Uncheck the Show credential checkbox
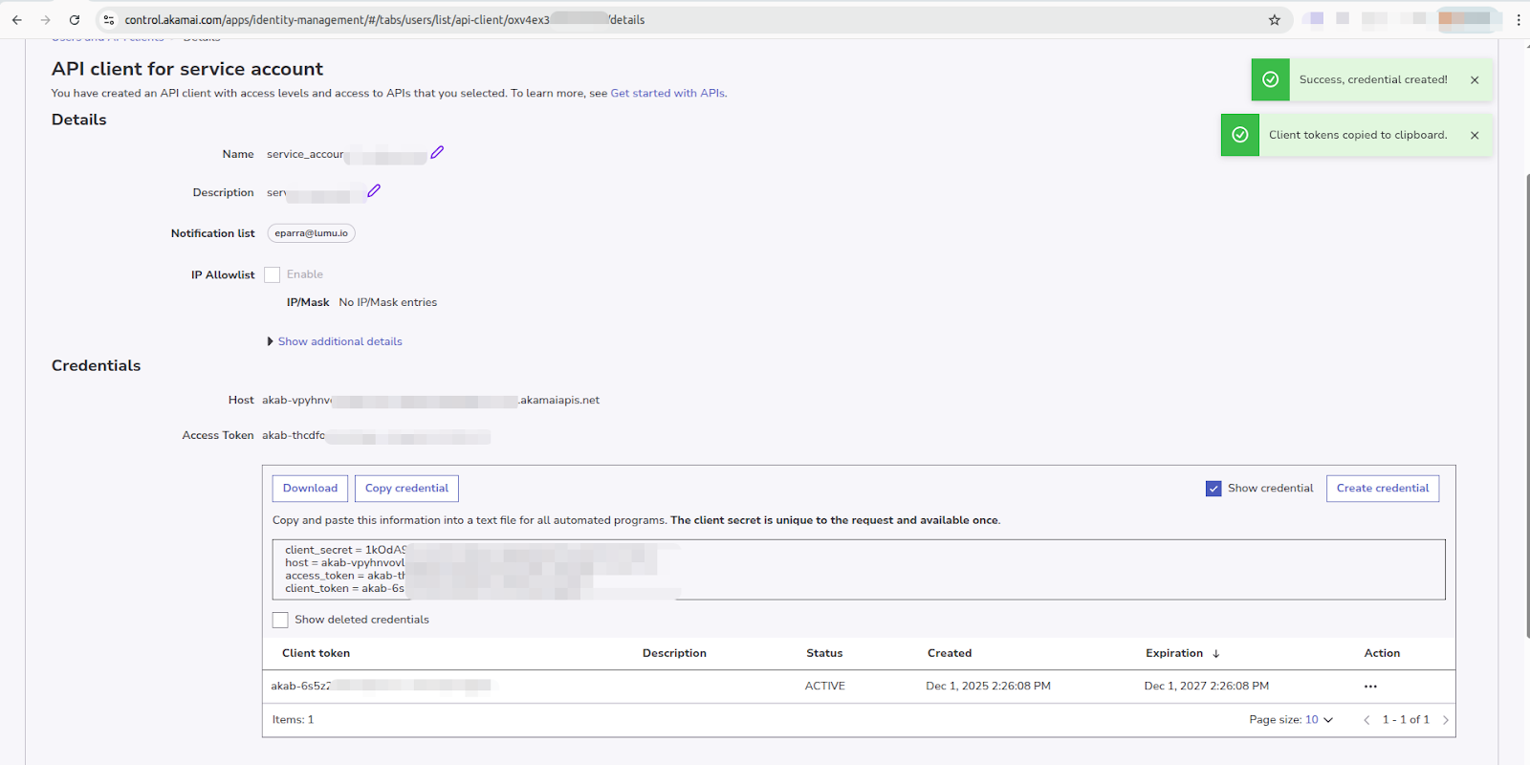 [x=1213, y=489]
